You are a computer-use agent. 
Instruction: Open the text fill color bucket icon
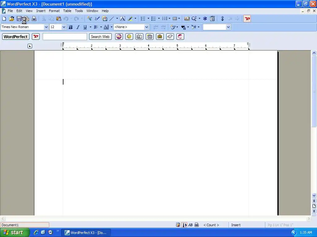[183, 27]
